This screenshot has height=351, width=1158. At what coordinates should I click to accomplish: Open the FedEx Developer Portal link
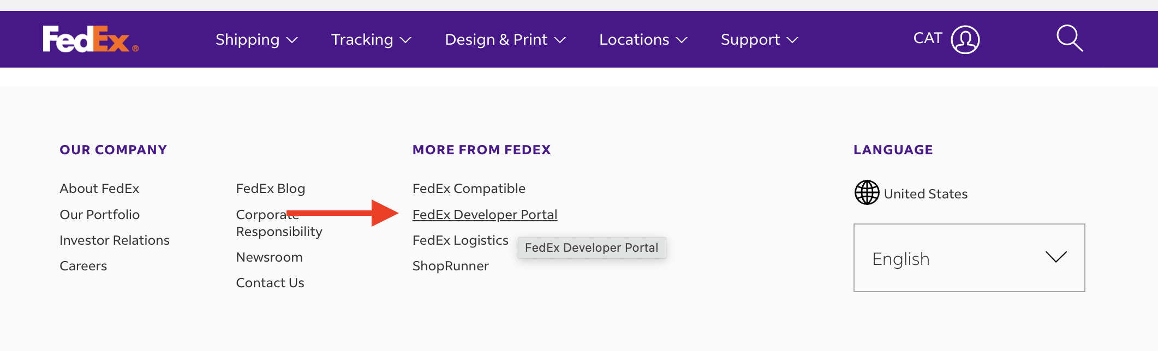tap(485, 215)
